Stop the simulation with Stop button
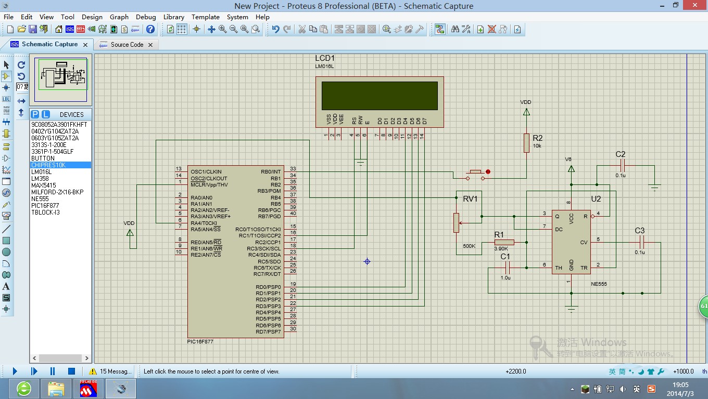708x399 pixels. point(71,371)
